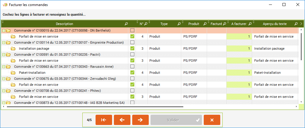Image resolution: width=305 pixels, height=128 pixels.
Task: Click the search icon in Type column
Action: [x=179, y=24]
